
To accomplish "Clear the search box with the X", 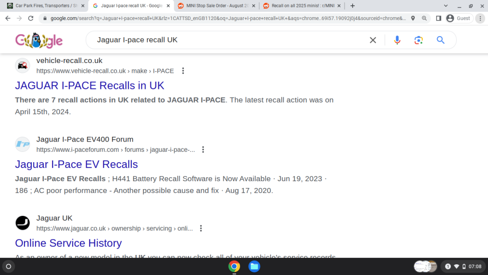I will tap(373, 40).
